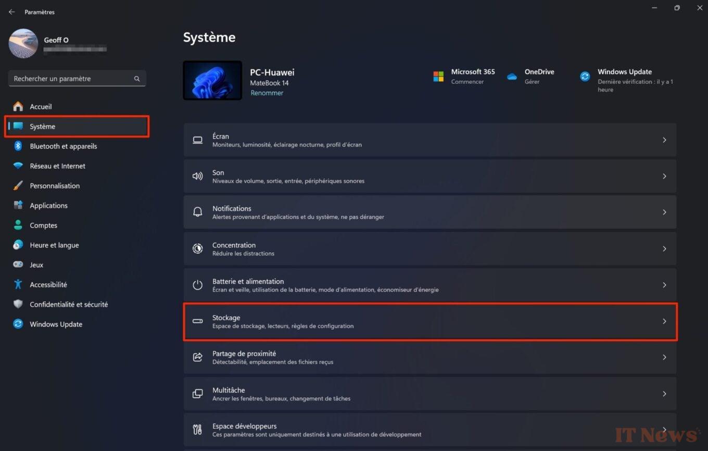Open Personnalisation via its brush icon
Viewport: 708px width, 451px height.
coord(18,185)
